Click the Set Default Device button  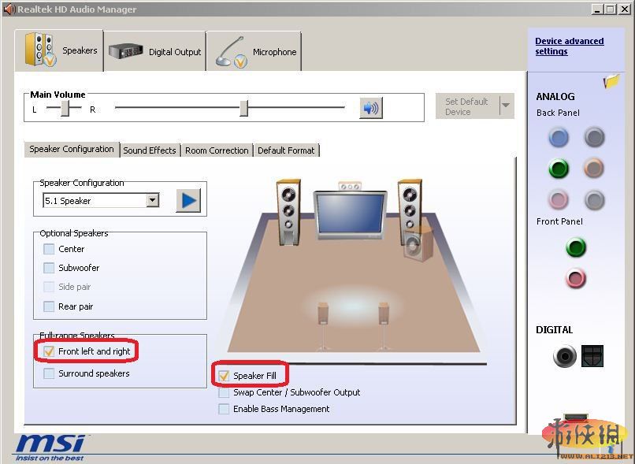[467, 106]
